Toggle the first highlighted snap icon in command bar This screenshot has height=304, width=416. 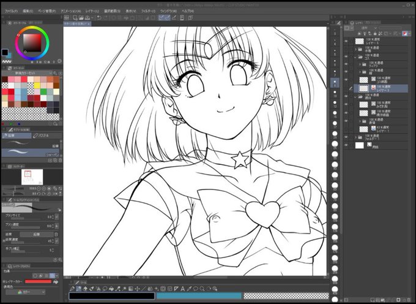(162, 18)
